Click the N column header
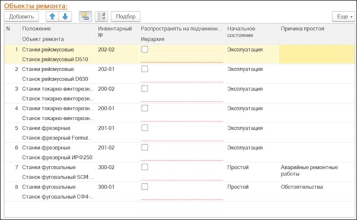Screen dimensions: 357x220 pos(12,34)
